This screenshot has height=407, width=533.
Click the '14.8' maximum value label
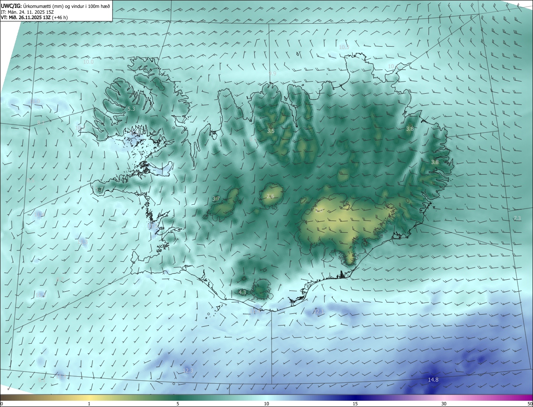coord(433,380)
